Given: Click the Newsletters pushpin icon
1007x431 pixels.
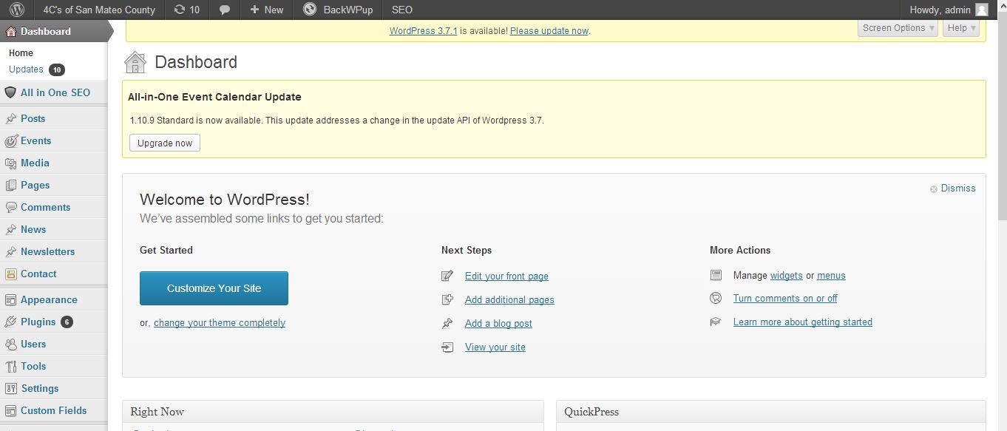Looking at the screenshot, I should (10, 251).
